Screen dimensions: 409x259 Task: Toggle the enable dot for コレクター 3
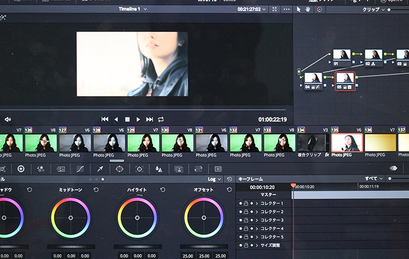tap(240, 220)
